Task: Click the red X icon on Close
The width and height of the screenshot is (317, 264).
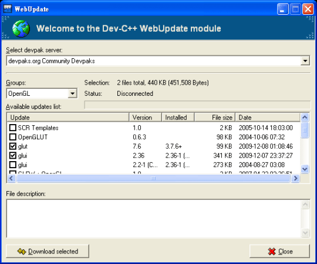Action: (x=272, y=252)
